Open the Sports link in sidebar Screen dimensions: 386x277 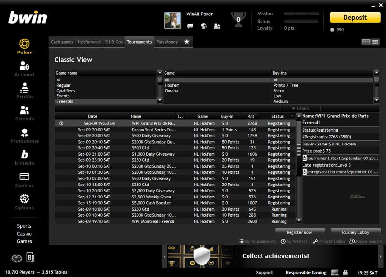tap(24, 226)
